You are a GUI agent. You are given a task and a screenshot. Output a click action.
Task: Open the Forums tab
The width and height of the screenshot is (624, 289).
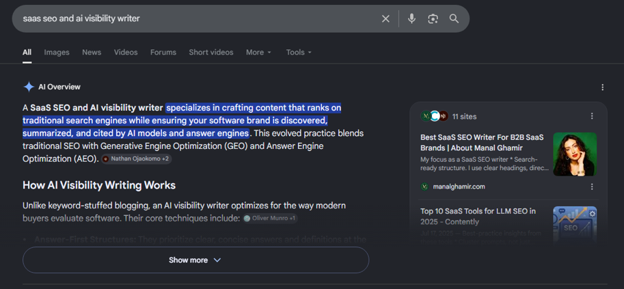coord(163,52)
